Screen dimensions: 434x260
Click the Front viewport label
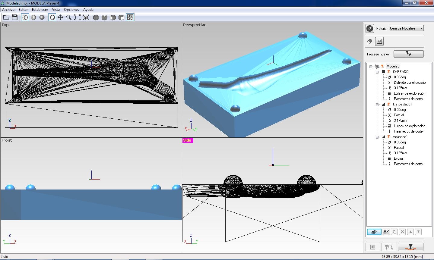coord(7,140)
